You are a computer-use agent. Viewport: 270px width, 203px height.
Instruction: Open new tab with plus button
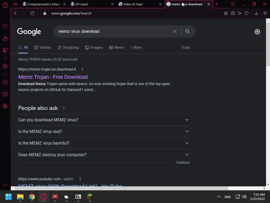[x=217, y=4]
